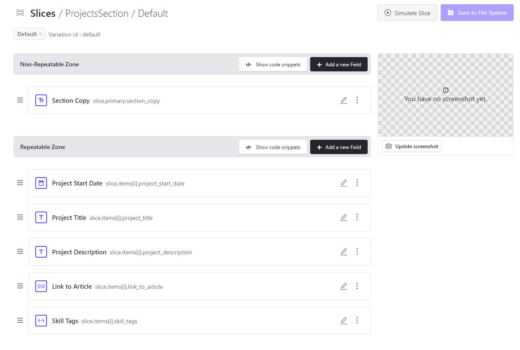This screenshot has width=520, height=350.
Task: Click the Skill Tags field type icon
Action: [x=41, y=321]
